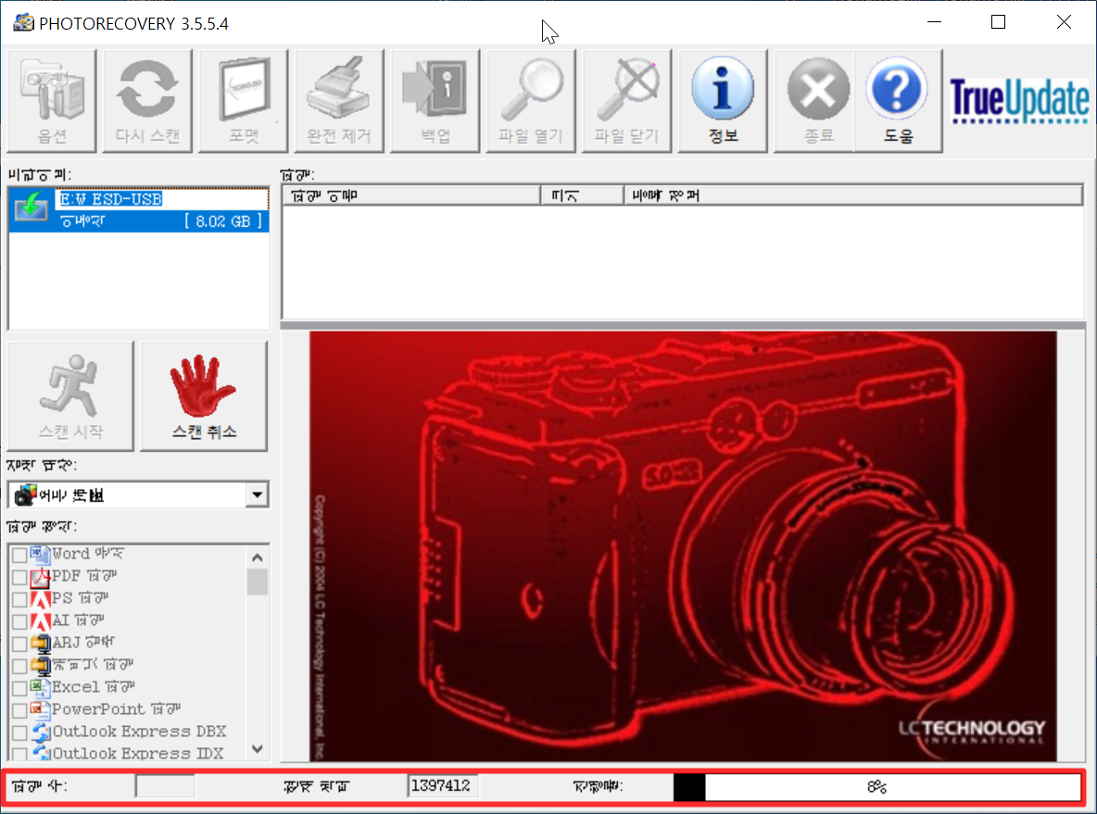Image resolution: width=1097 pixels, height=814 pixels.
Task: Click the Word document icon in list
Action: (x=40, y=555)
